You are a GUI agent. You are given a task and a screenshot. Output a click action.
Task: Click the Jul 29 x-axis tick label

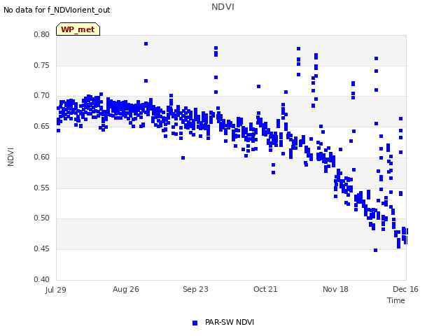(56, 290)
